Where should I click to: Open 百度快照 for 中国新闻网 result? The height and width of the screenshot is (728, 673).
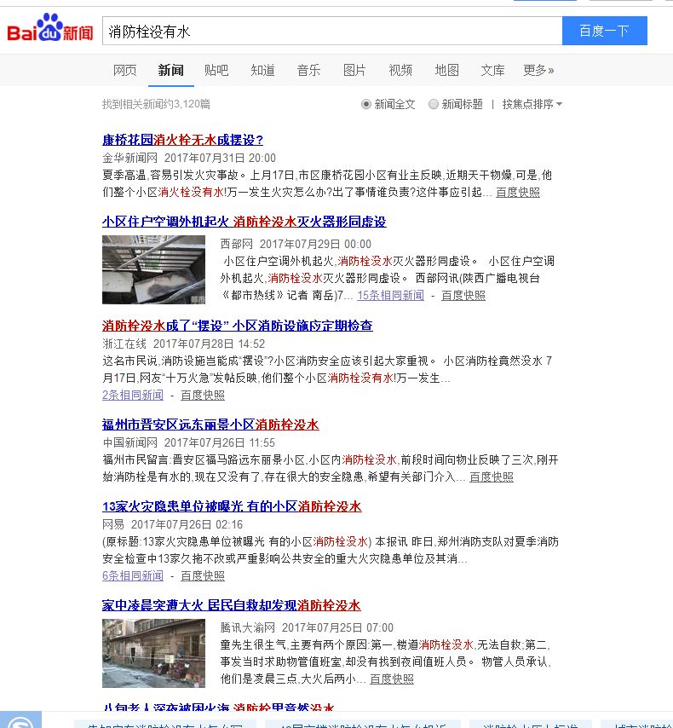coord(491,477)
